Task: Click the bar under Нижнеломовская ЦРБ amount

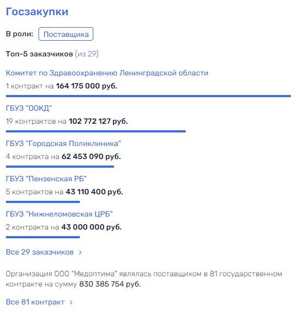Action: click(x=43, y=237)
